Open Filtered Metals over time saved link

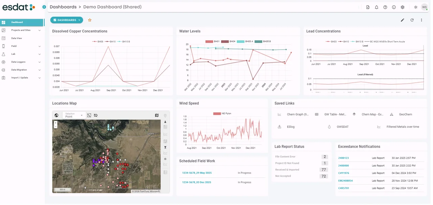403,127
